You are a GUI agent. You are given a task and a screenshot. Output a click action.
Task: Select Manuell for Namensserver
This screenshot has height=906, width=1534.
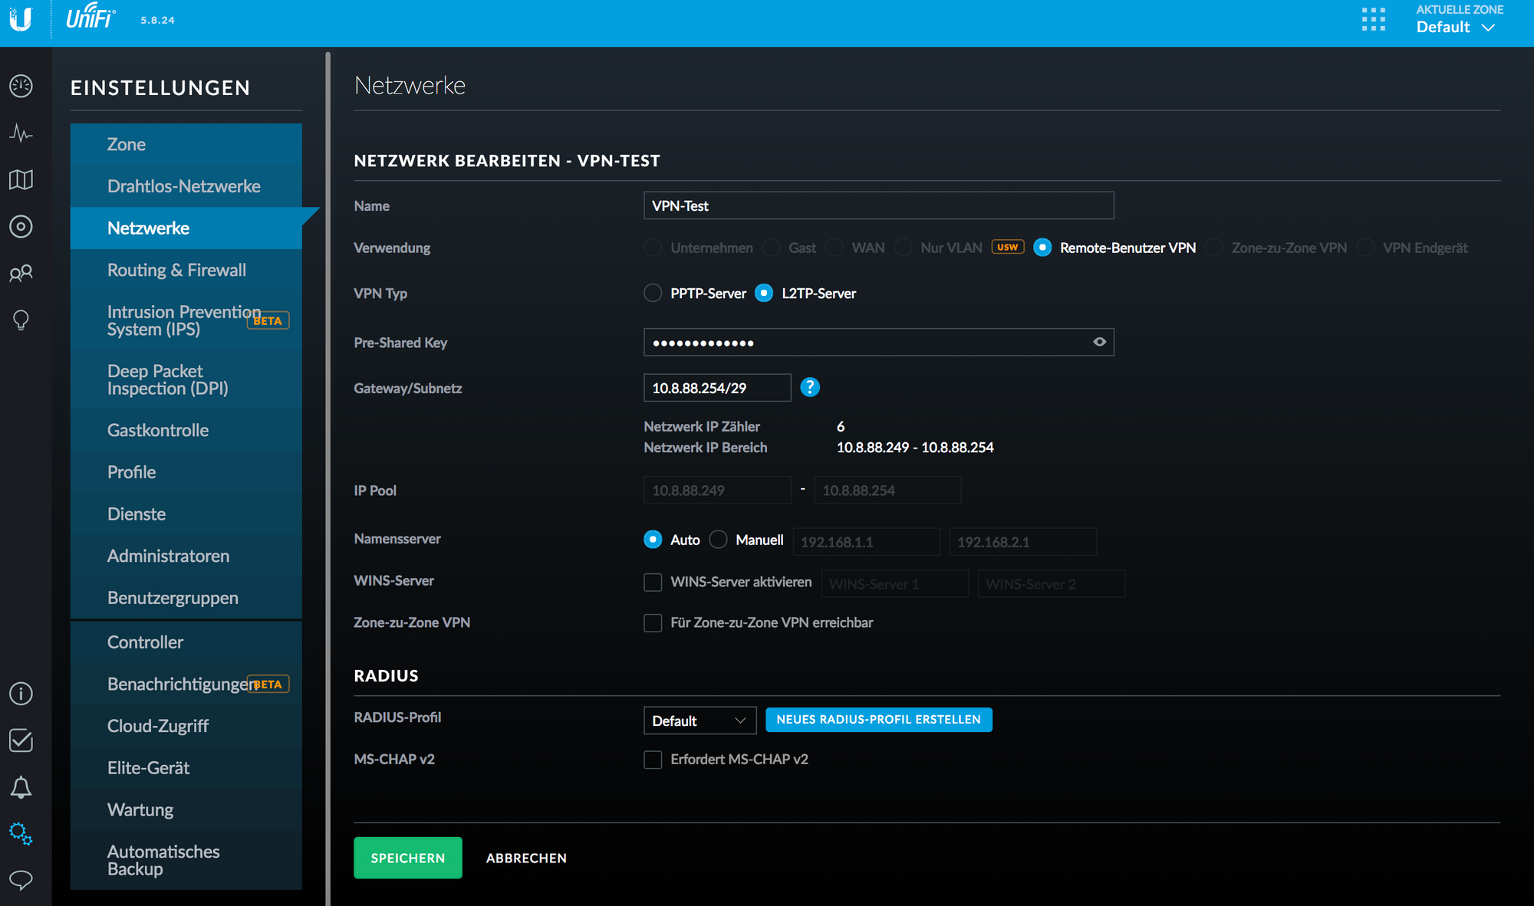coord(718,540)
